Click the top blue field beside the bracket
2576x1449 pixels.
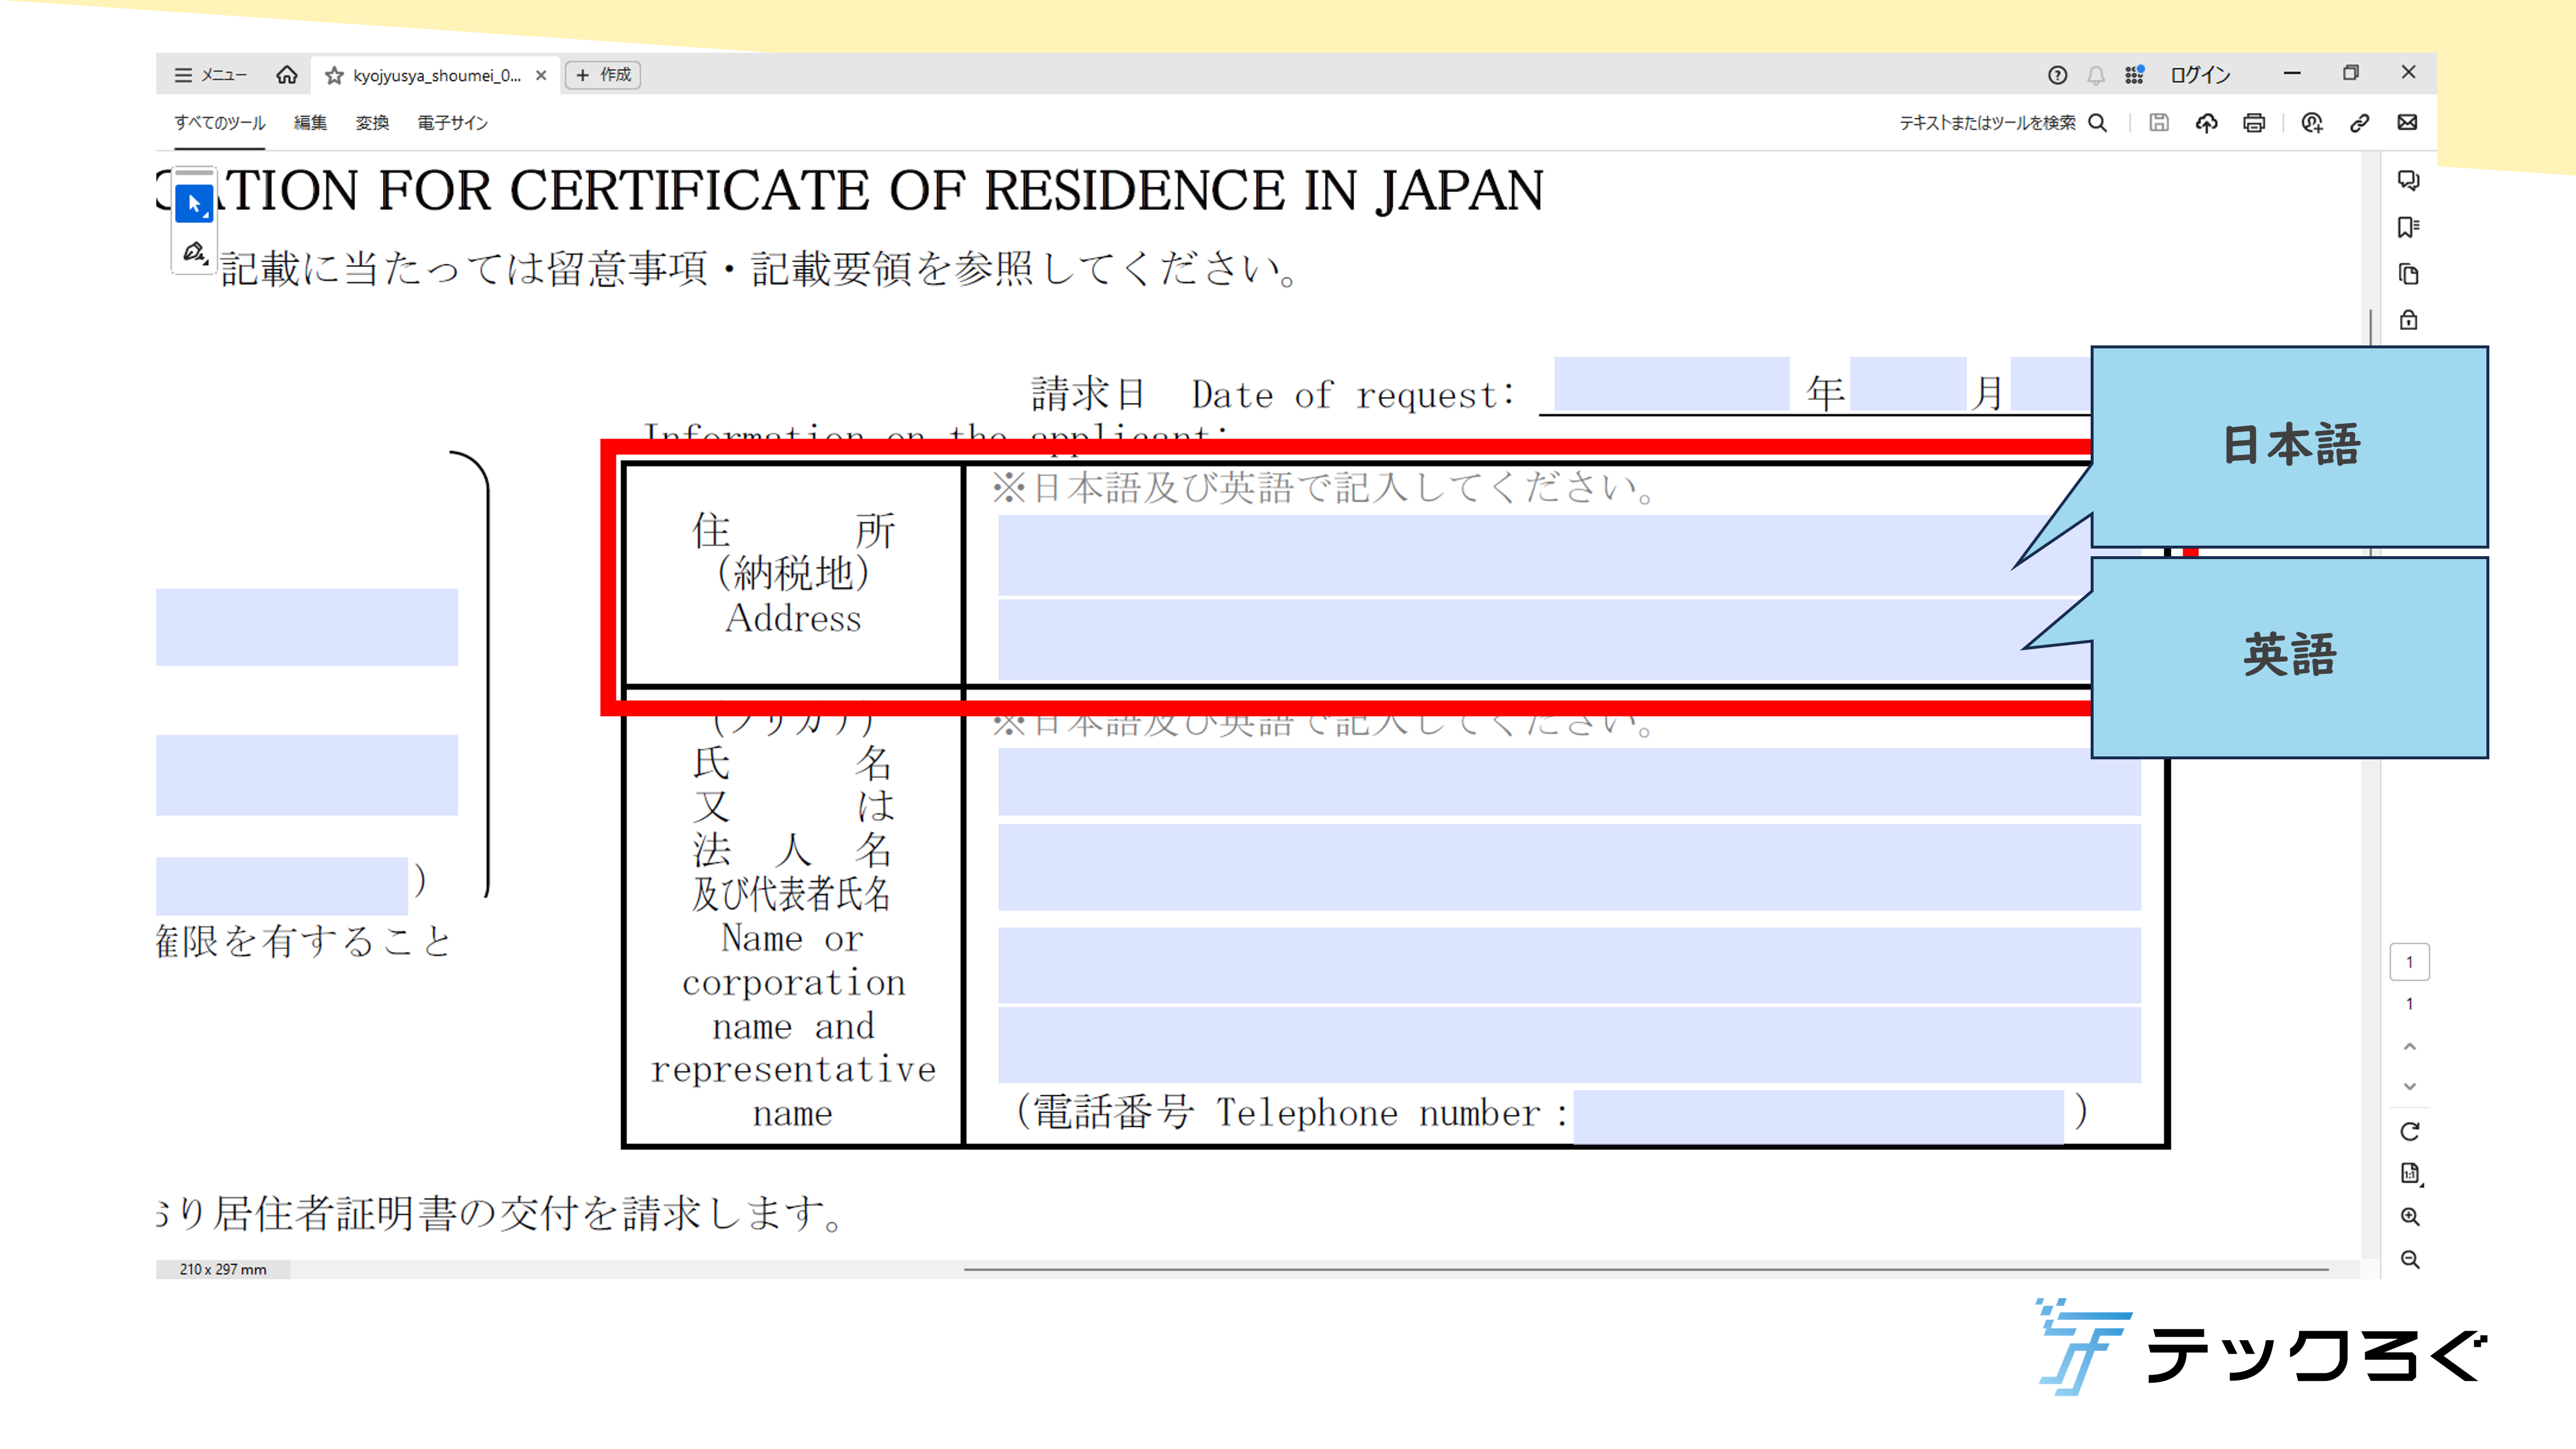click(x=307, y=627)
